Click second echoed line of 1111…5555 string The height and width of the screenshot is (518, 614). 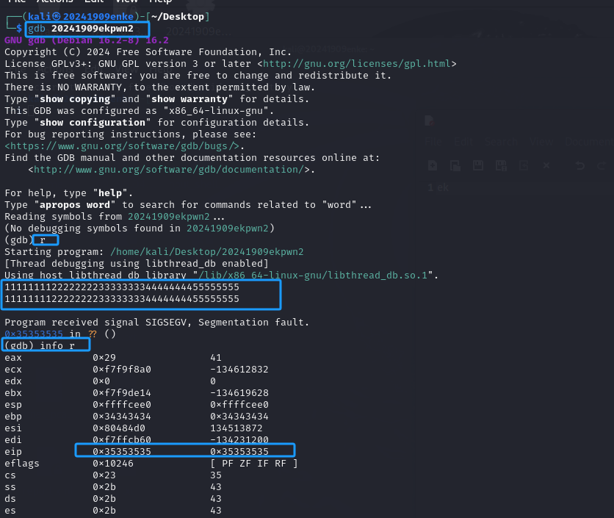click(x=122, y=298)
